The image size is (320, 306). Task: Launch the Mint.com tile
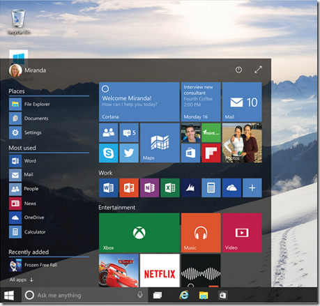[x=211, y=132]
